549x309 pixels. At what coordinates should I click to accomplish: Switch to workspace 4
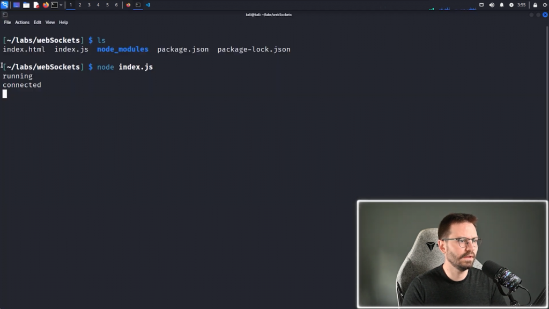pos(98,5)
